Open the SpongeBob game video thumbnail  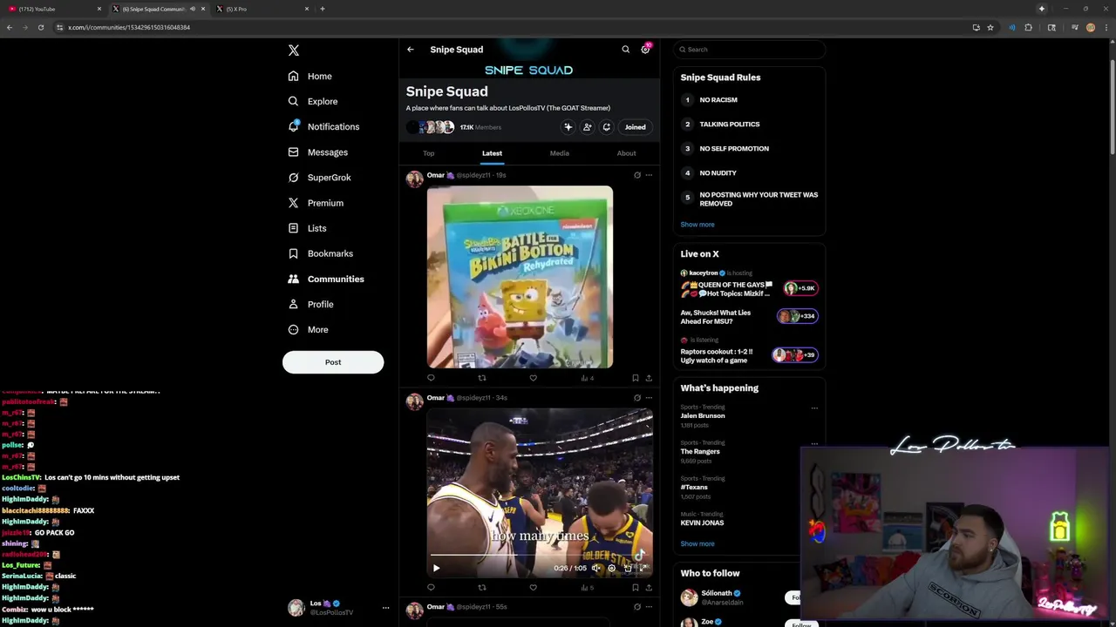pos(520,277)
